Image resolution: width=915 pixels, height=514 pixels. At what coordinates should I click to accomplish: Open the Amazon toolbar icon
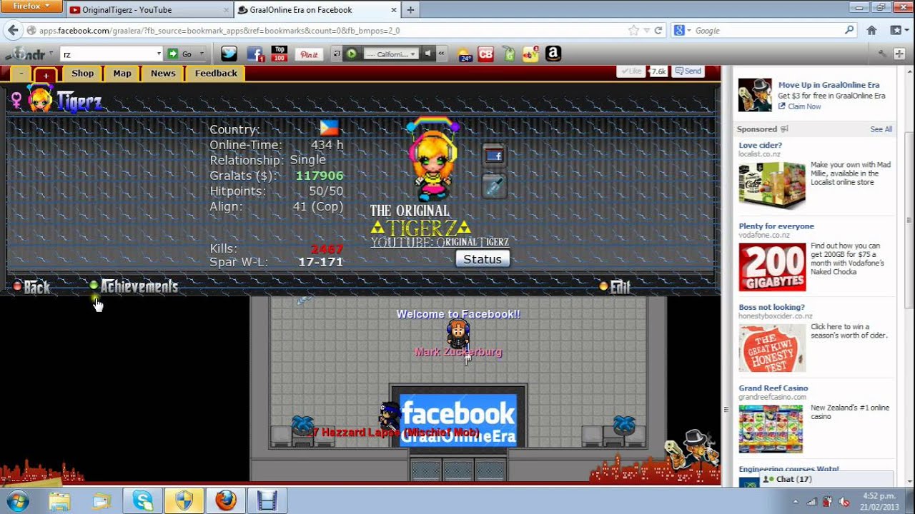[553, 54]
